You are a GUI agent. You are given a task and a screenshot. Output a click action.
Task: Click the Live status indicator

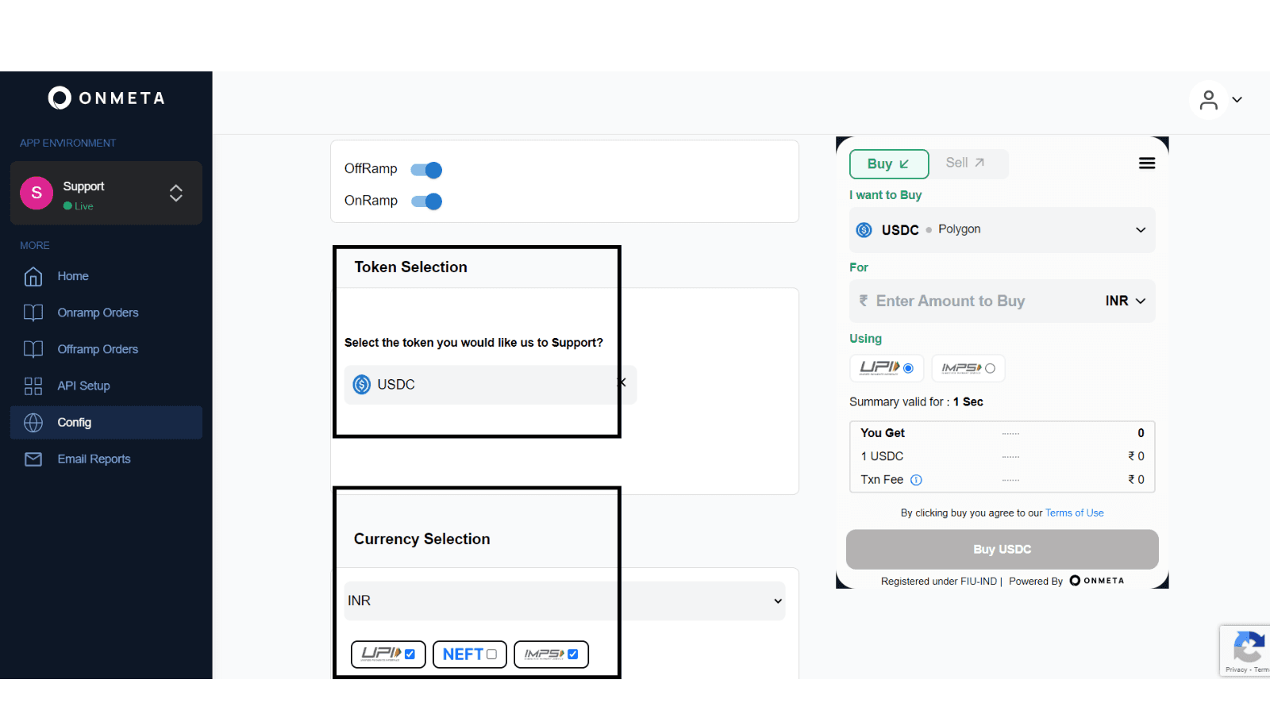[x=79, y=206]
